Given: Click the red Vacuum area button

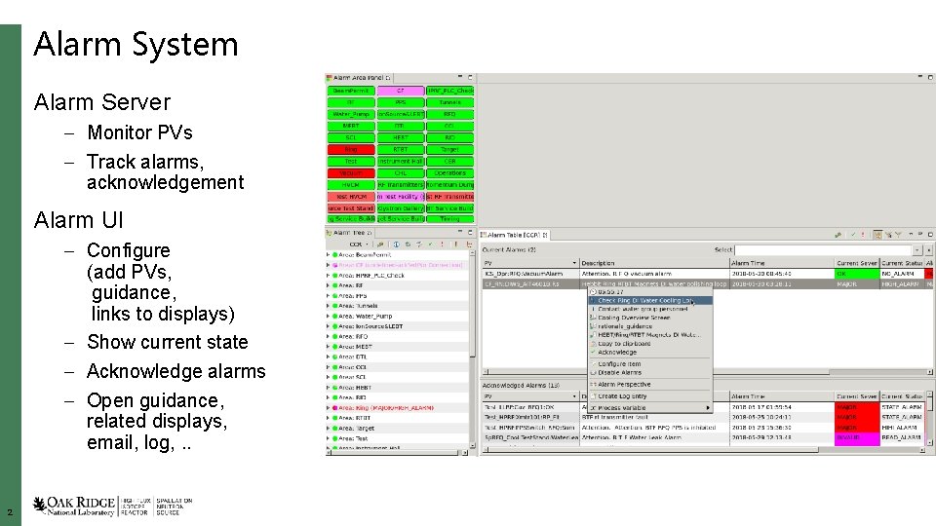Looking at the screenshot, I should [x=351, y=173].
